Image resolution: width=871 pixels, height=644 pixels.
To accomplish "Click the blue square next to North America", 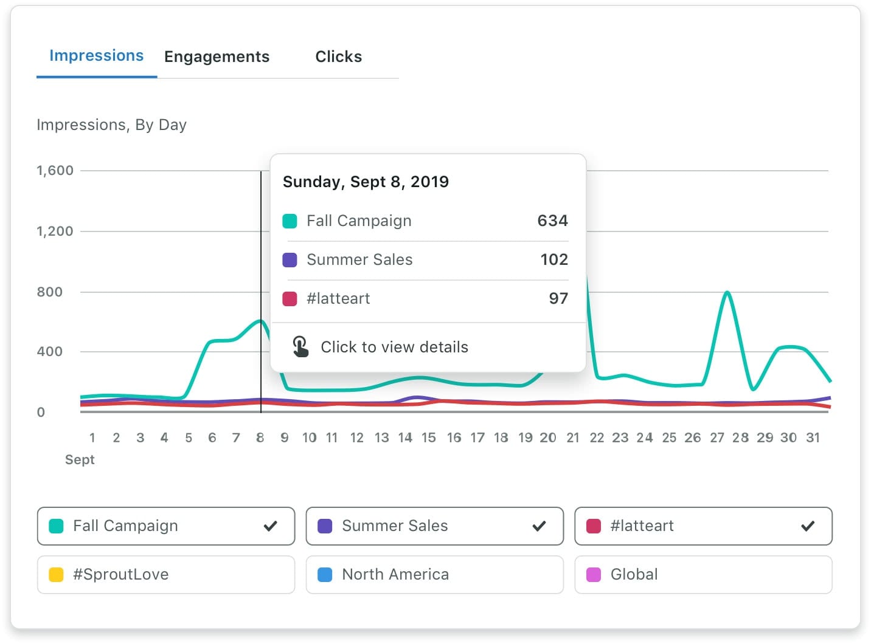I will (x=325, y=574).
